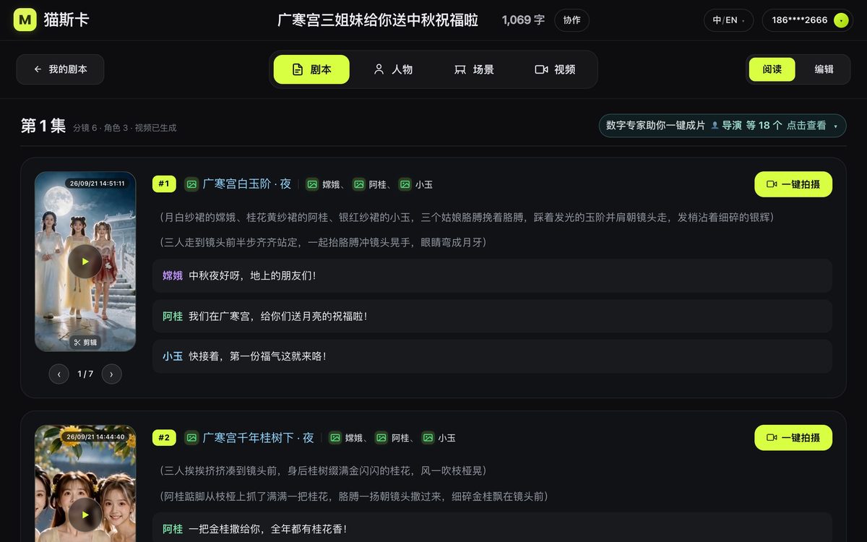The height and width of the screenshot is (542, 867).
Task: Go back via 我的剧本 button
Action: (60, 69)
